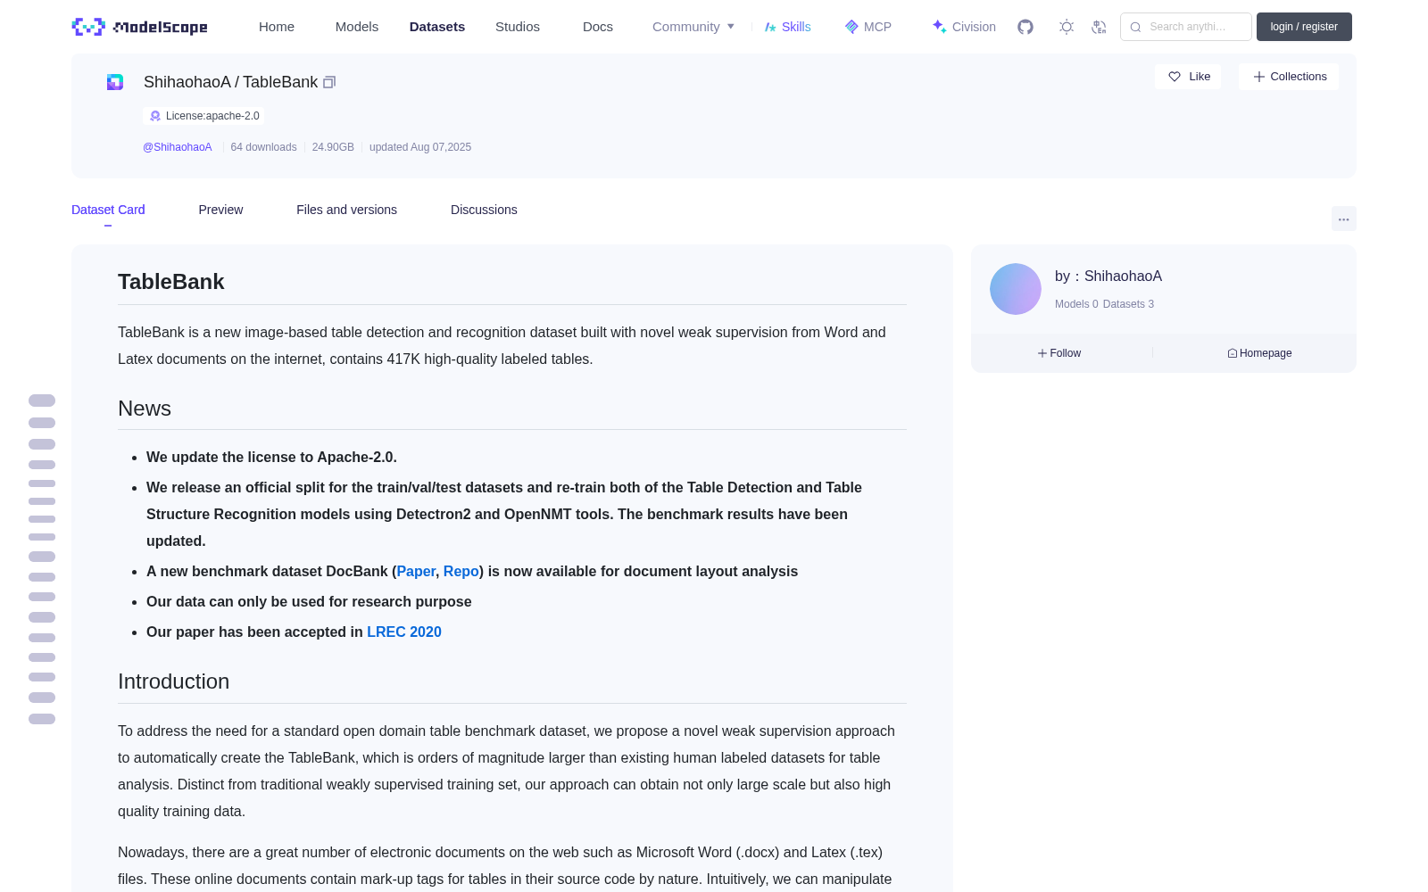1428x892 pixels.
Task: Jump using the first outline marker
Action: click(x=42, y=401)
